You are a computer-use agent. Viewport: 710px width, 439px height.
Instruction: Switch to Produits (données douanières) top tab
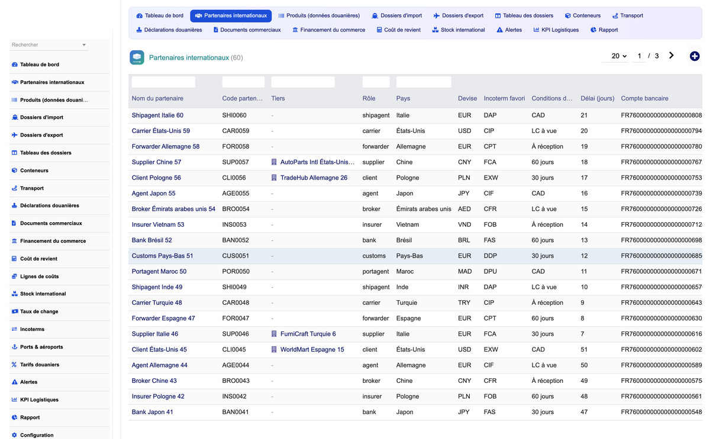click(x=319, y=16)
